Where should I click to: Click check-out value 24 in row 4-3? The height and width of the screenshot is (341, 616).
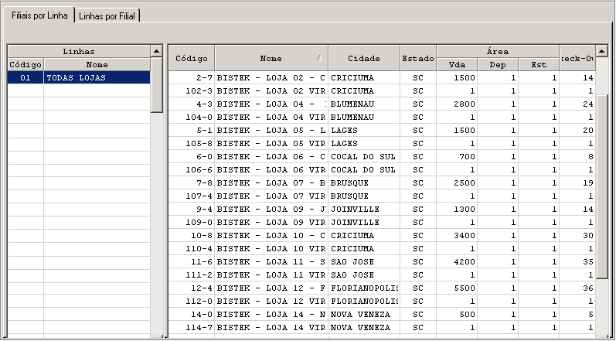point(577,104)
